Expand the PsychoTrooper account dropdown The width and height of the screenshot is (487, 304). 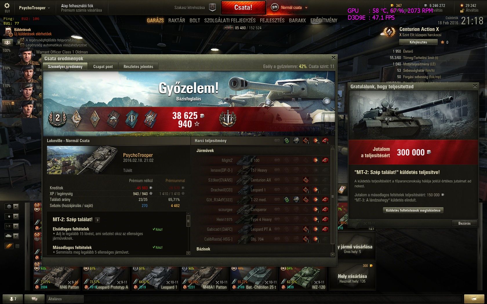click(34, 8)
